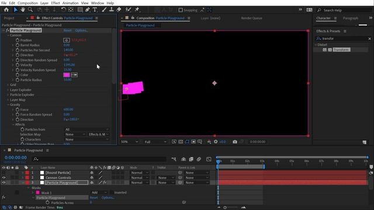
Task: Click the motion blur icon in timeline
Action: [199, 159]
